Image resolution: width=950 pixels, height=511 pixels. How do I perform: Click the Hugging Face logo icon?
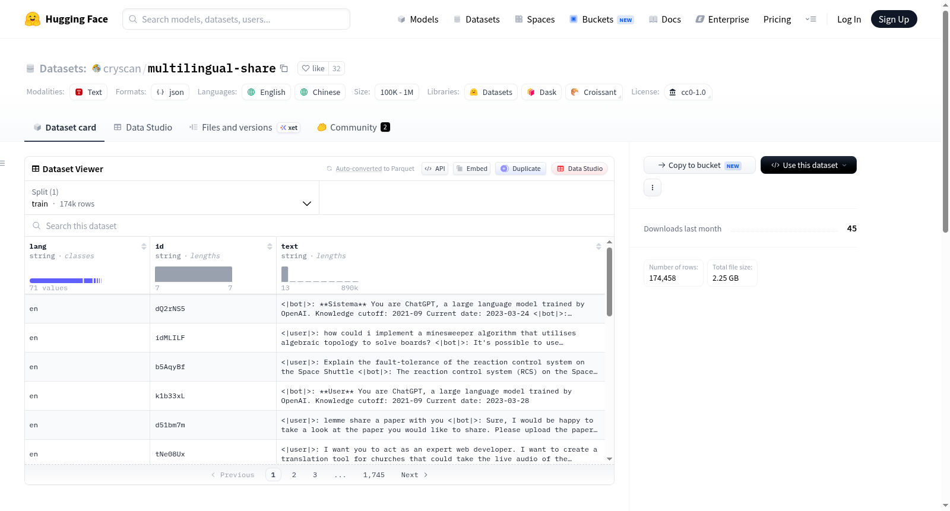pyautogui.click(x=33, y=19)
